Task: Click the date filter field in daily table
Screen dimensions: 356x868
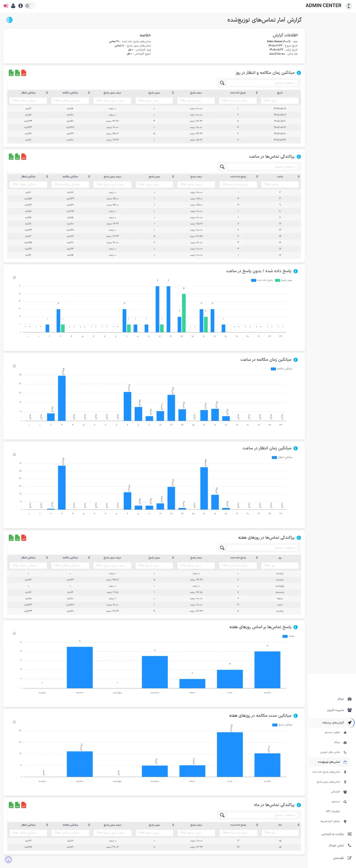Action: tap(280, 100)
